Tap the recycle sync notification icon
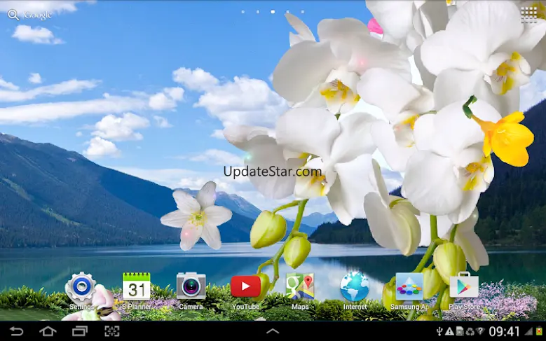This screenshot has width=546, height=341. pos(470,331)
